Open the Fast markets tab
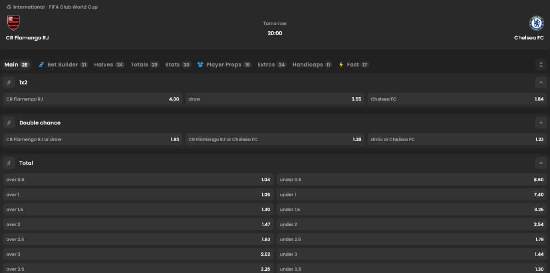Screen dimensions: 550x273 [354, 65]
